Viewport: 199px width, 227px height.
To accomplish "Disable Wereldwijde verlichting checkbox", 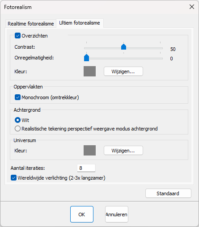I will [13, 178].
